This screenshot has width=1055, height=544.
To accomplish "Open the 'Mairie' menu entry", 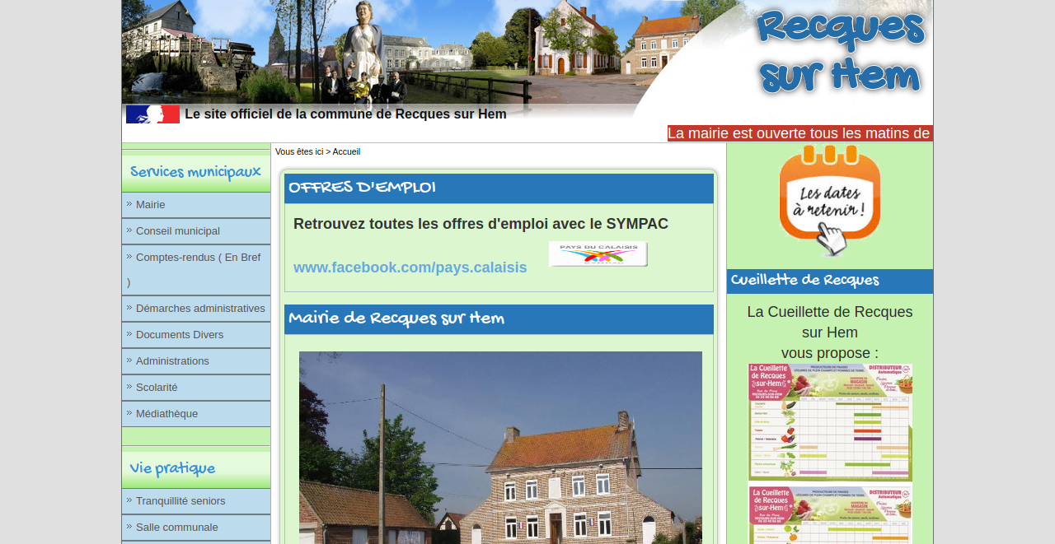I will click(x=151, y=204).
